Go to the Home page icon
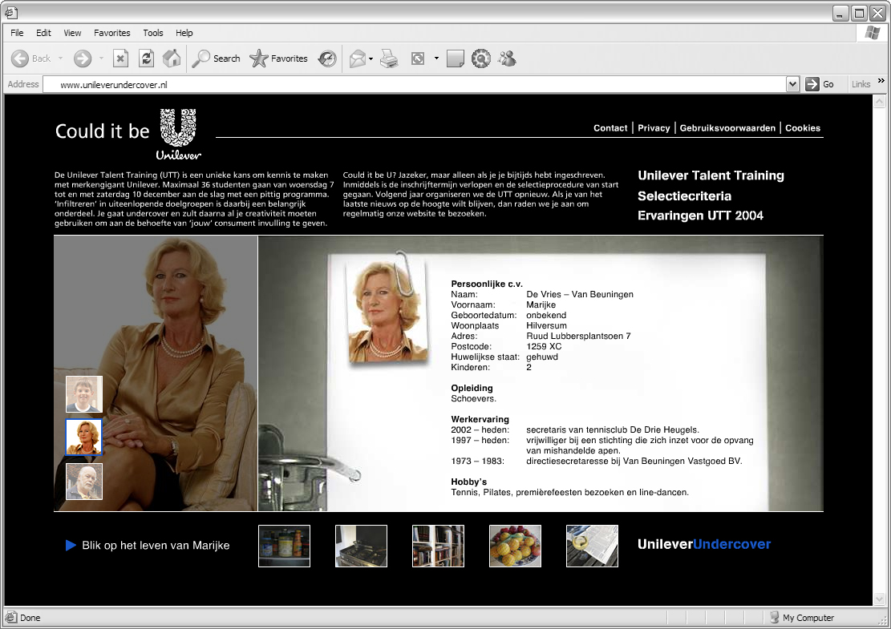 [172, 58]
